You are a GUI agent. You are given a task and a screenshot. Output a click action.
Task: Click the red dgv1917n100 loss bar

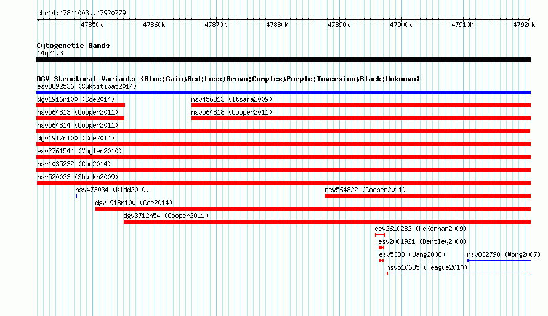(x=283, y=144)
